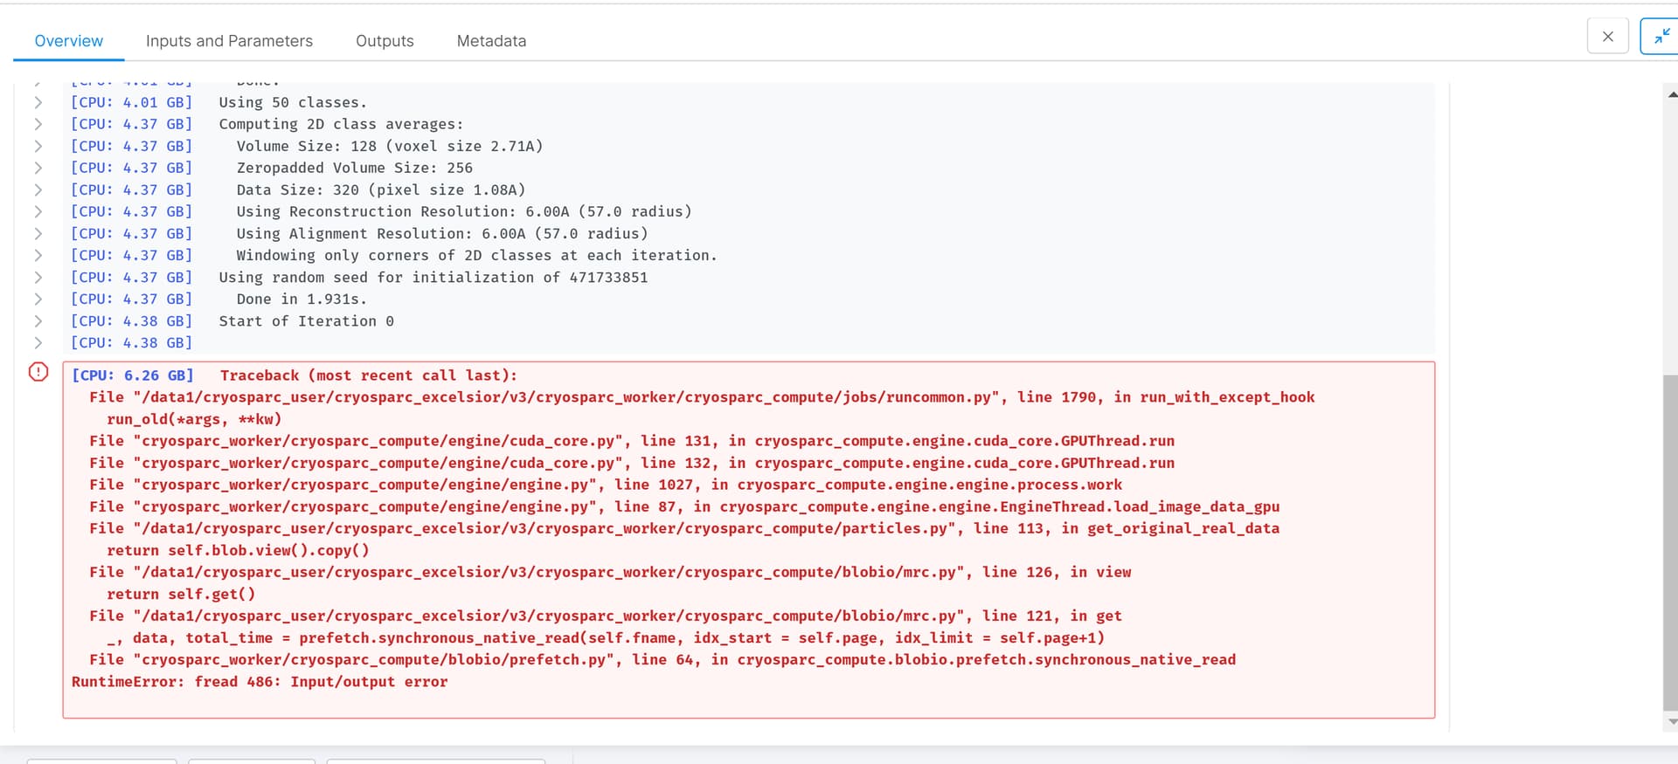Viewport: 1678px width, 764px height.
Task: Expand the 'Done in 1.931s.' log row
Action: click(x=38, y=299)
